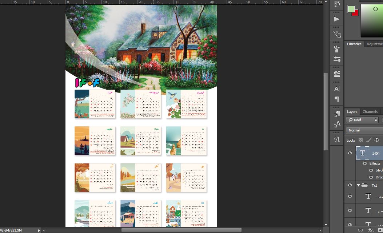Open the Glyphs panel icon

point(337,139)
